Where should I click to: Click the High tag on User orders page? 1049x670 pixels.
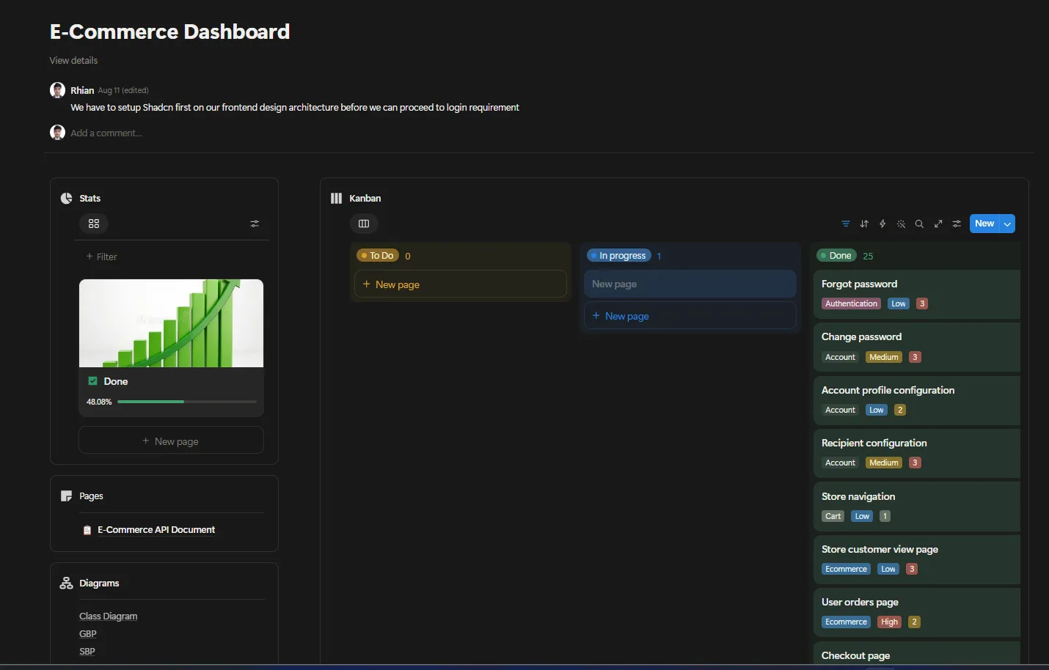[889, 622]
